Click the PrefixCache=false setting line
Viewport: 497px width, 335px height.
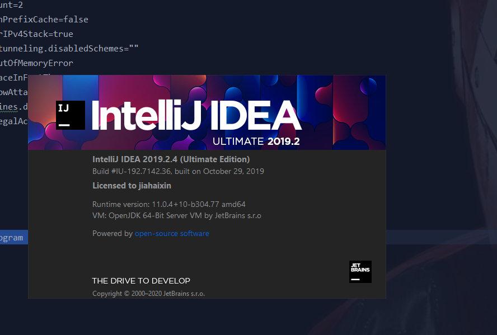point(44,19)
